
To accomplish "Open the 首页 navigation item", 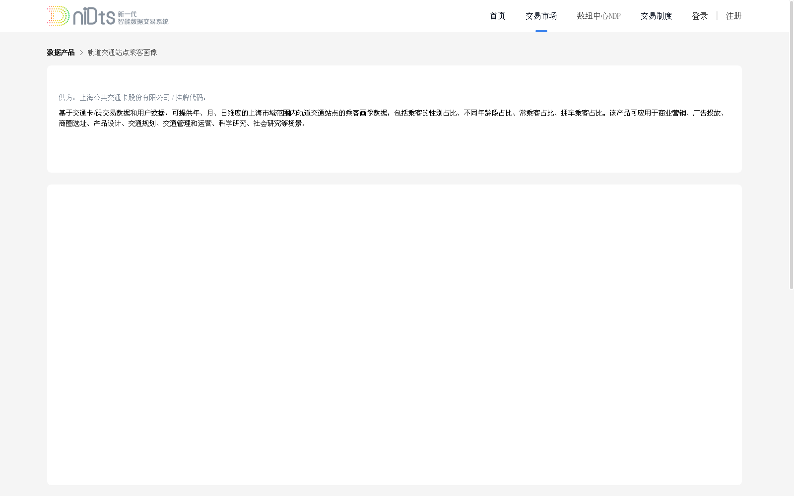I will pos(497,16).
